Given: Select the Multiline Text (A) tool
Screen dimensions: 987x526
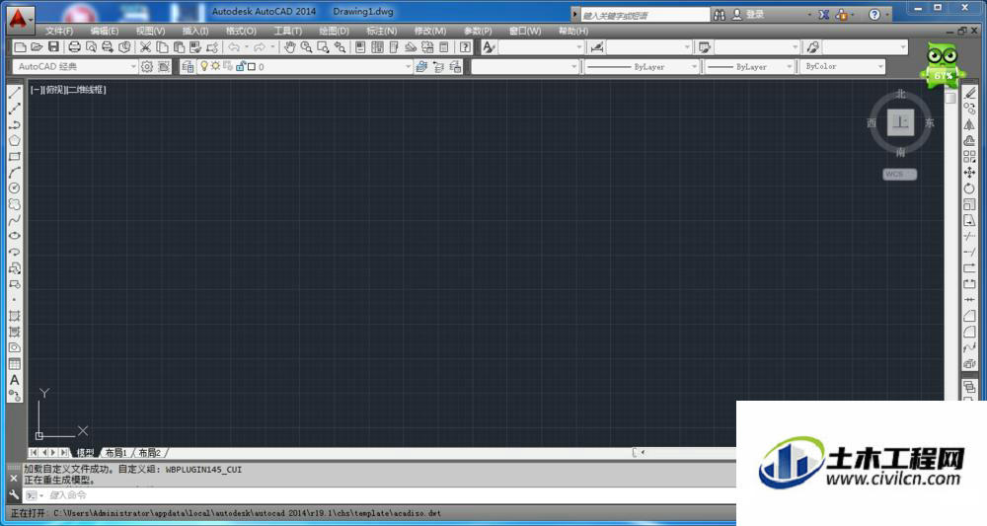Looking at the screenshot, I should (x=15, y=380).
